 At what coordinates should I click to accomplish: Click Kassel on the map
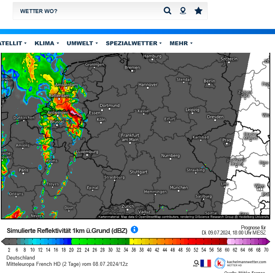[143, 111]
